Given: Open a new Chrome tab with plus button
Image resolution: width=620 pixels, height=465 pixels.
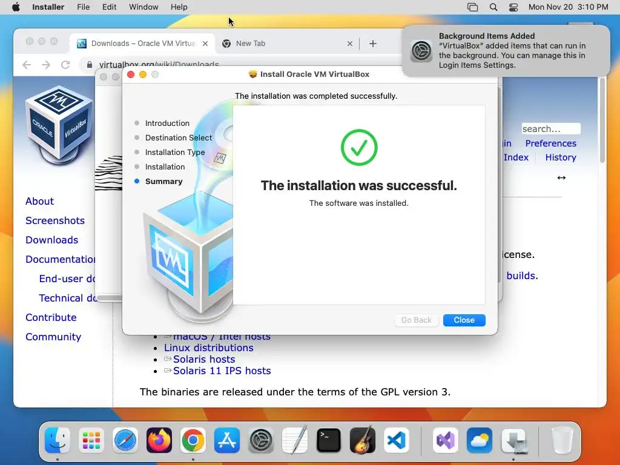Looking at the screenshot, I should tap(373, 44).
